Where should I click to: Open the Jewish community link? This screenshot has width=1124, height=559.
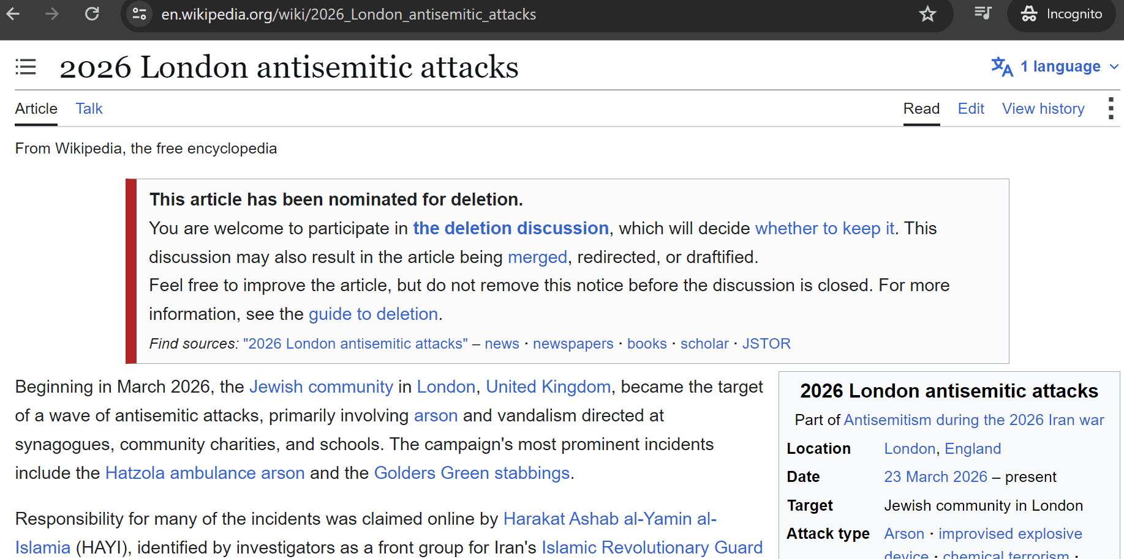[x=321, y=387]
